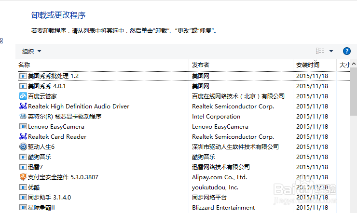Select 同步助手 3.1.4.0 in the list
This screenshot has height=213, width=357.
point(49,197)
